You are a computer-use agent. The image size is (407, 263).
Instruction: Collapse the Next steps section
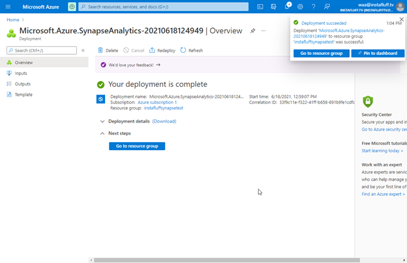pos(102,133)
